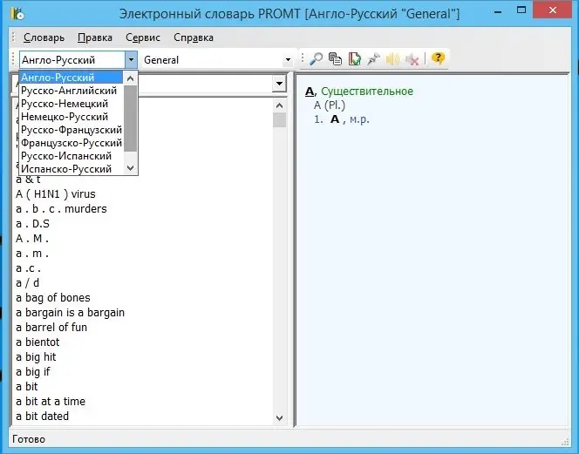Select 'a .c .' entry
The height and width of the screenshot is (454, 579).
(29, 268)
